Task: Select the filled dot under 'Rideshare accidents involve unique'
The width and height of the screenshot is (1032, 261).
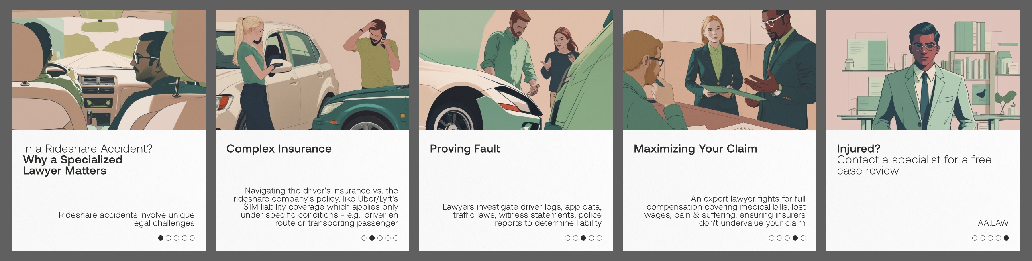Action: point(161,238)
